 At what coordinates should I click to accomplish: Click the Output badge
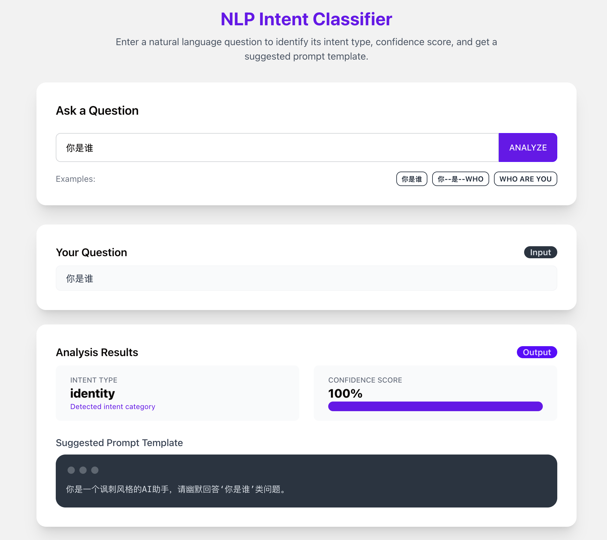[536, 352]
